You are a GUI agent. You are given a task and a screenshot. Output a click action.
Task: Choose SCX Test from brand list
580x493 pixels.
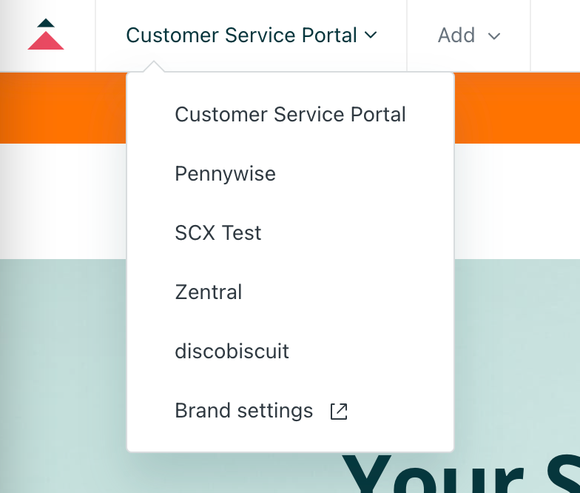click(290, 232)
